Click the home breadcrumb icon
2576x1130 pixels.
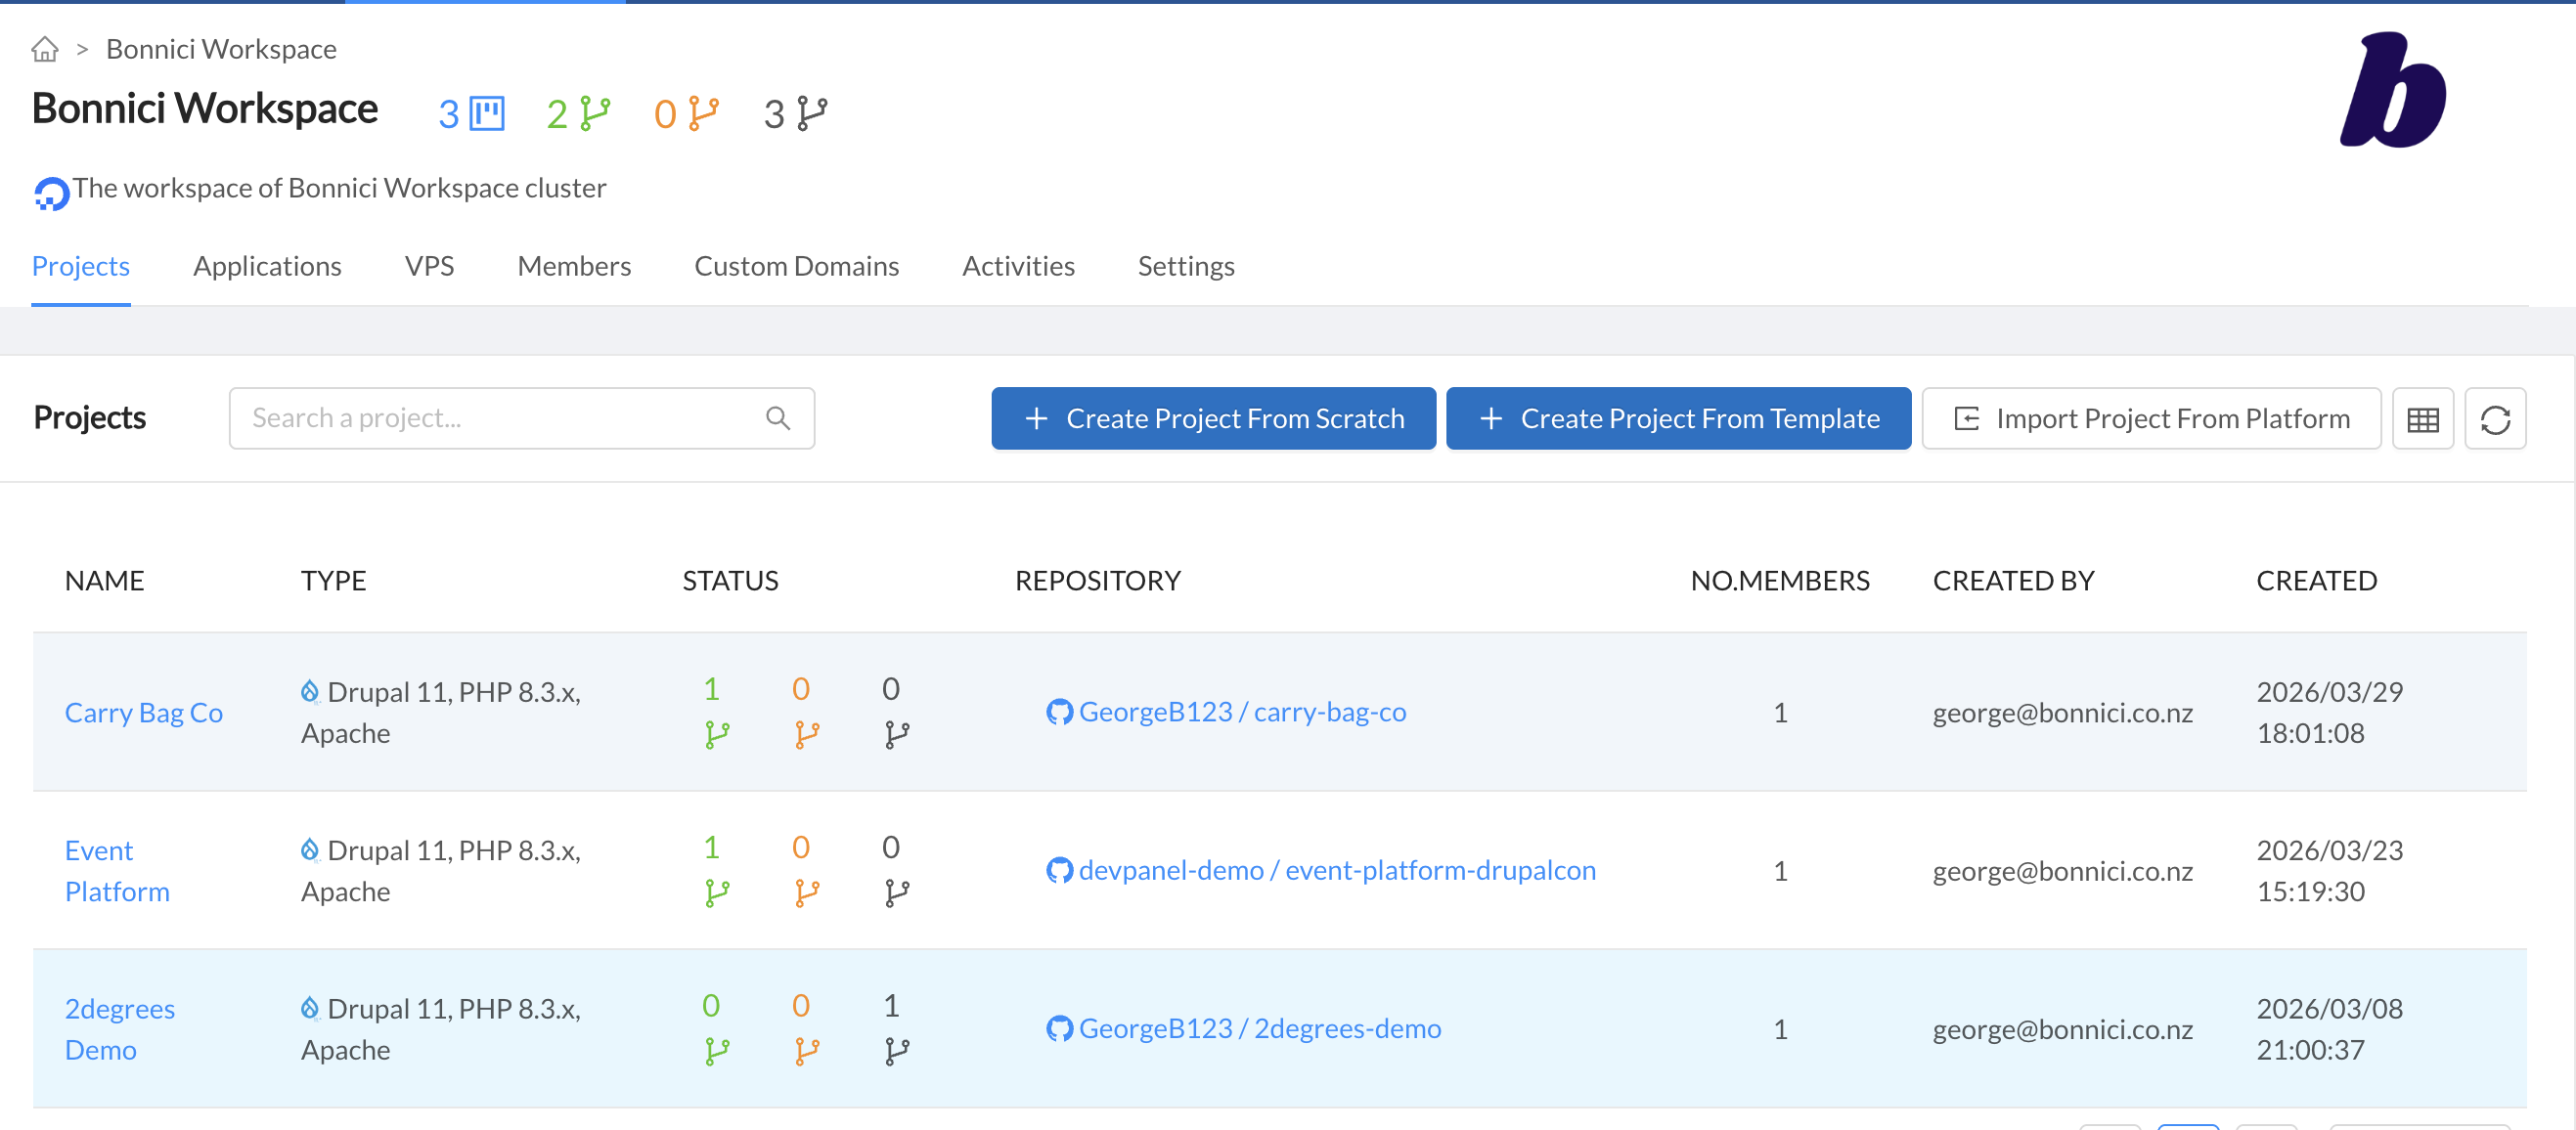coord(44,48)
